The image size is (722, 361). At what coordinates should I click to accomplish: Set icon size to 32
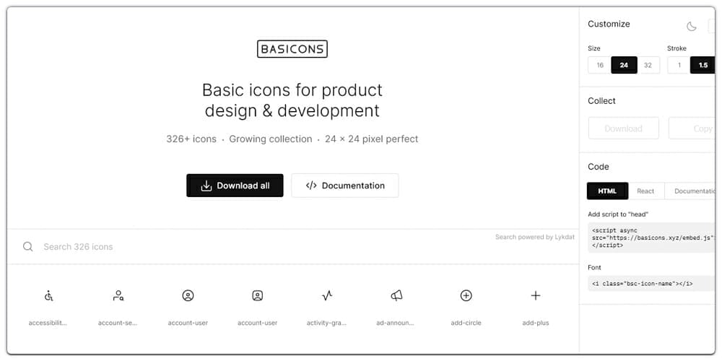pyautogui.click(x=648, y=65)
